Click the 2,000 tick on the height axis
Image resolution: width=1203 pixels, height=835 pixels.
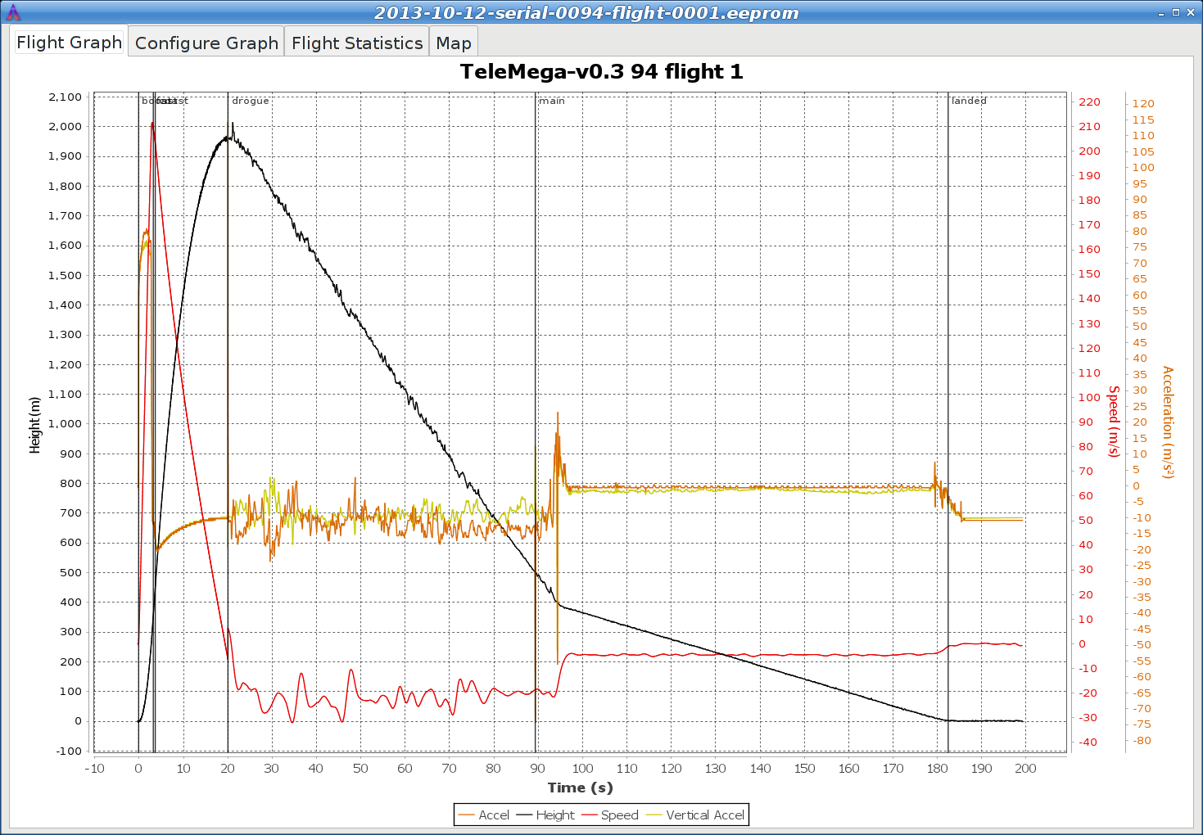66,126
